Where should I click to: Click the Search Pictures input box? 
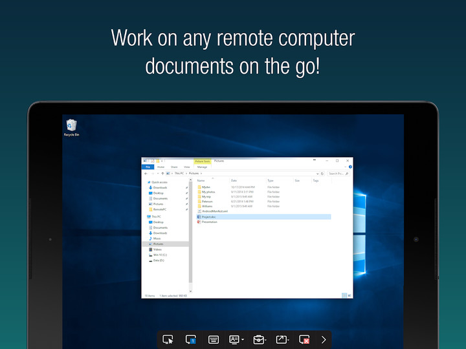(338, 174)
